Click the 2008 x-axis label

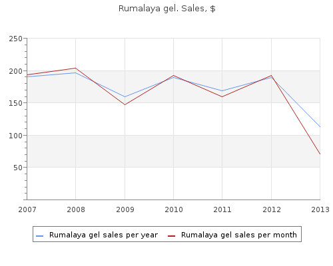coord(76,209)
